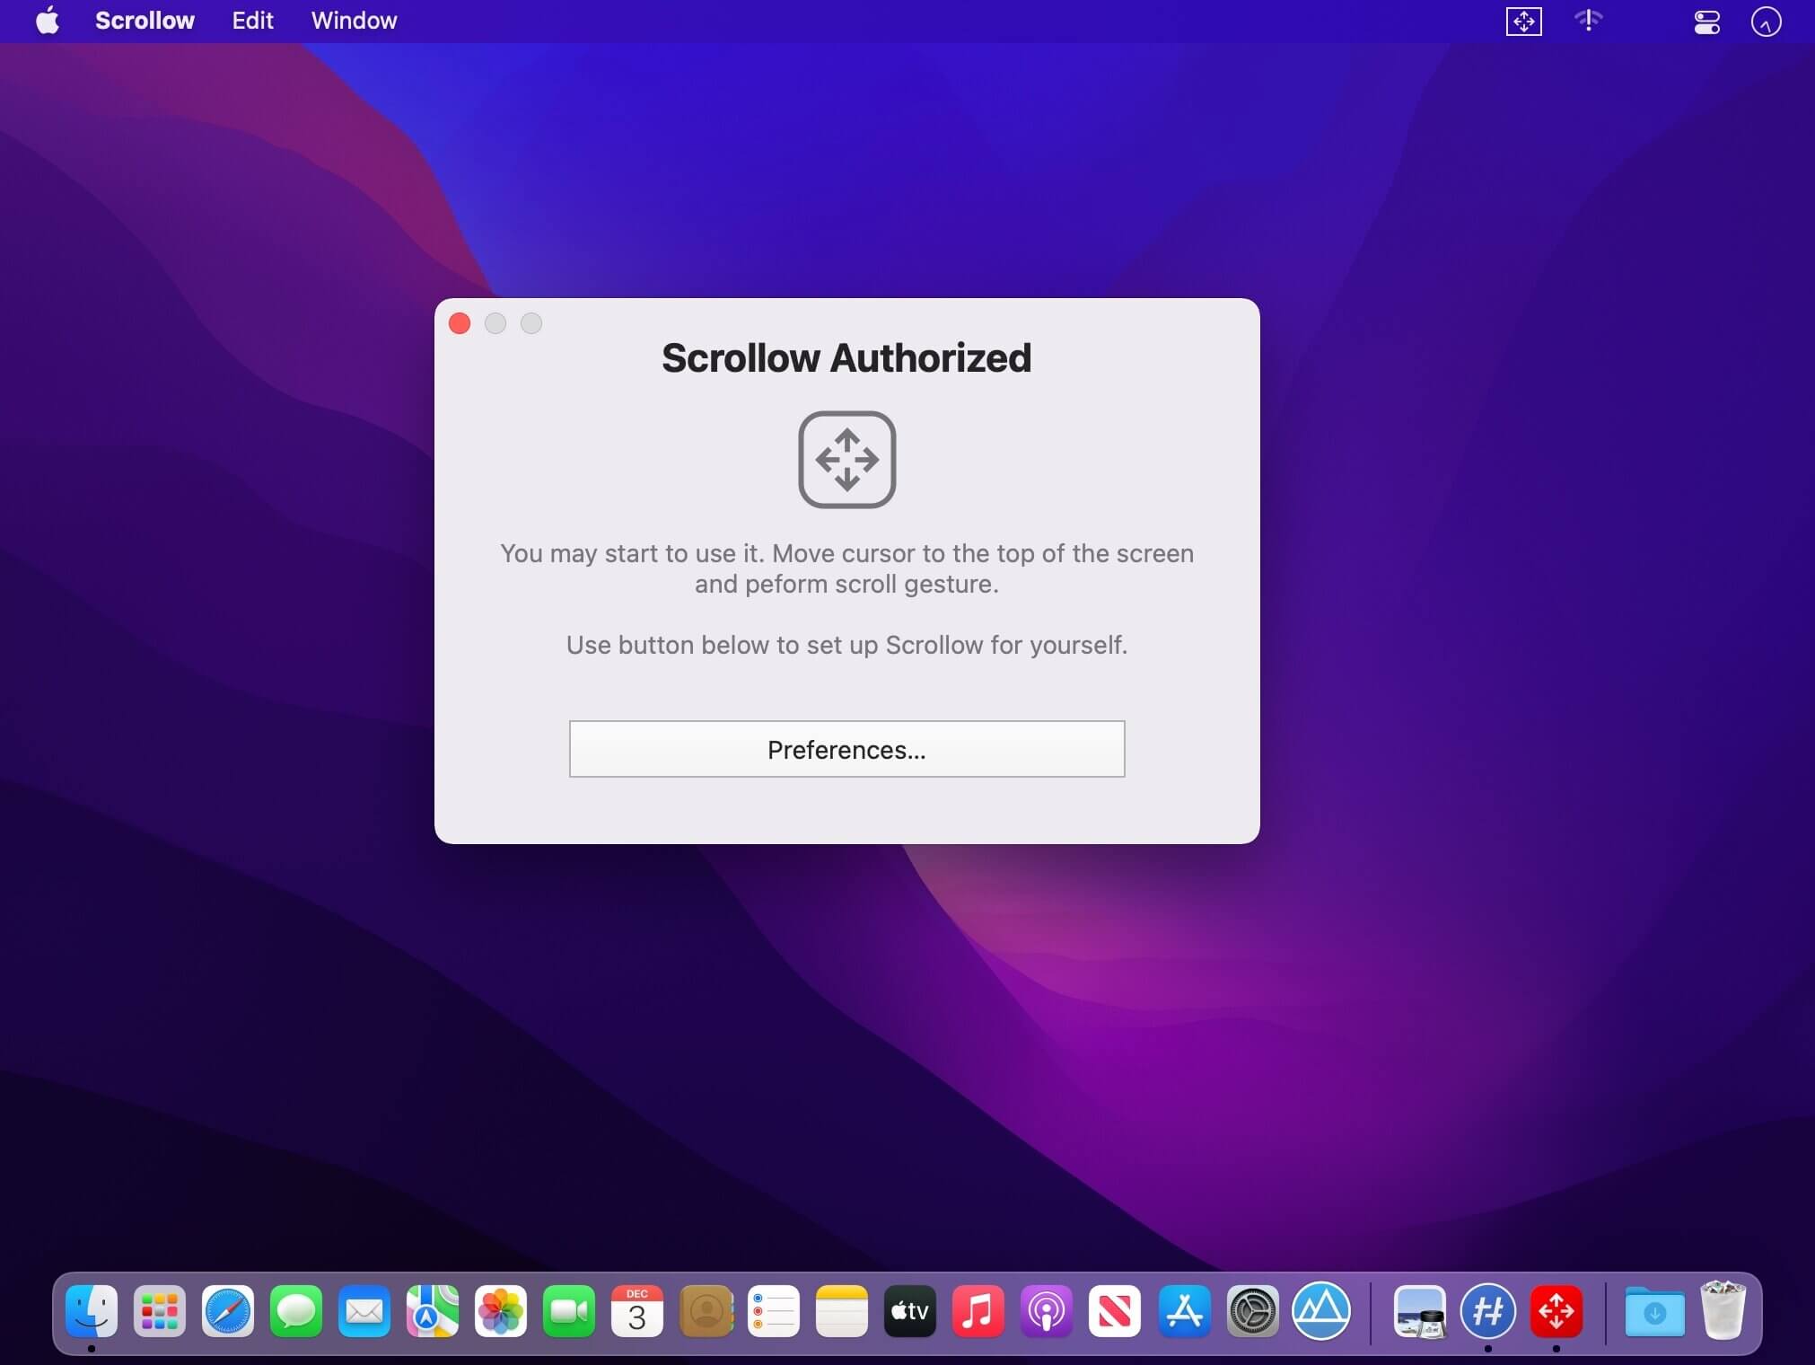
Task: Open the Edit menu
Action: pos(252,21)
